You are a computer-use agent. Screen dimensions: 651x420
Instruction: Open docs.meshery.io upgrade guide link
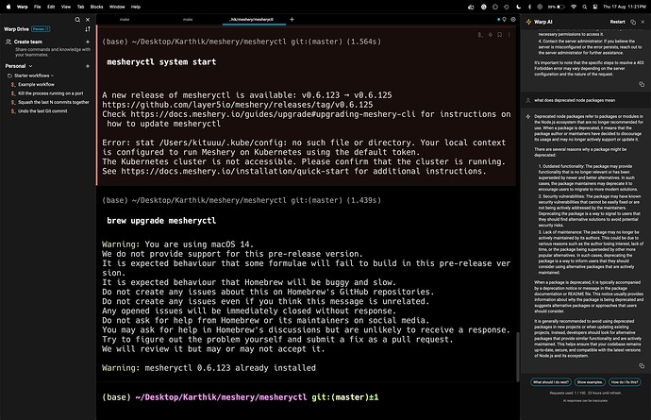click(274, 114)
